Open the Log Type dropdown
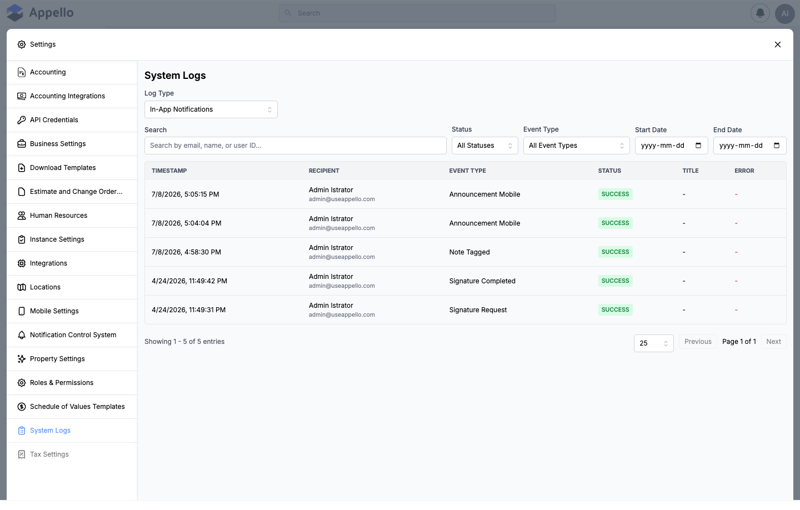The image size is (800, 510). (211, 109)
